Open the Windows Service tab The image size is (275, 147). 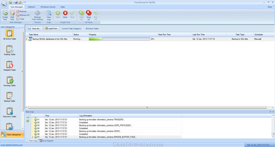tap(47, 7)
